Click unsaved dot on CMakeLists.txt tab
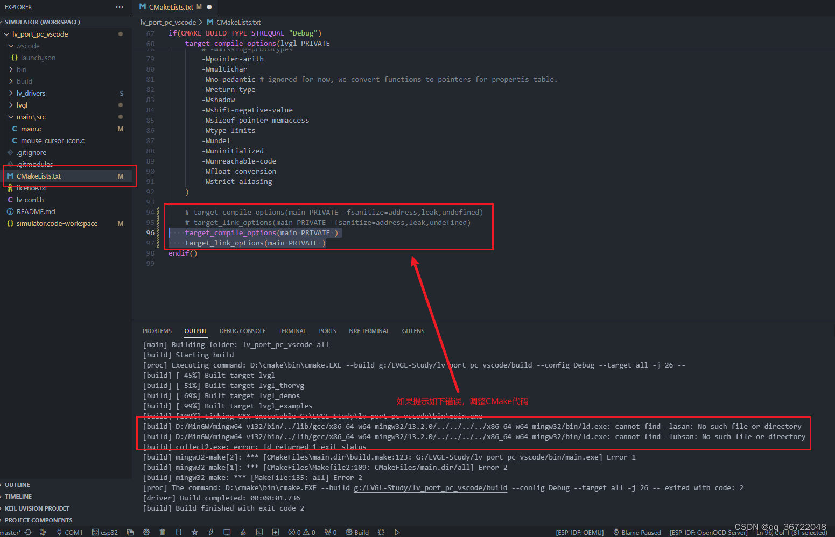 click(209, 7)
